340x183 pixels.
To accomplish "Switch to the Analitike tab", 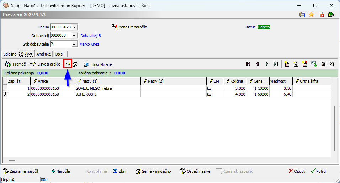I will click(44, 54).
